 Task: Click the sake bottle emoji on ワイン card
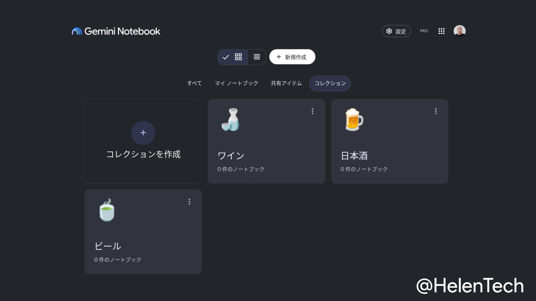[230, 119]
